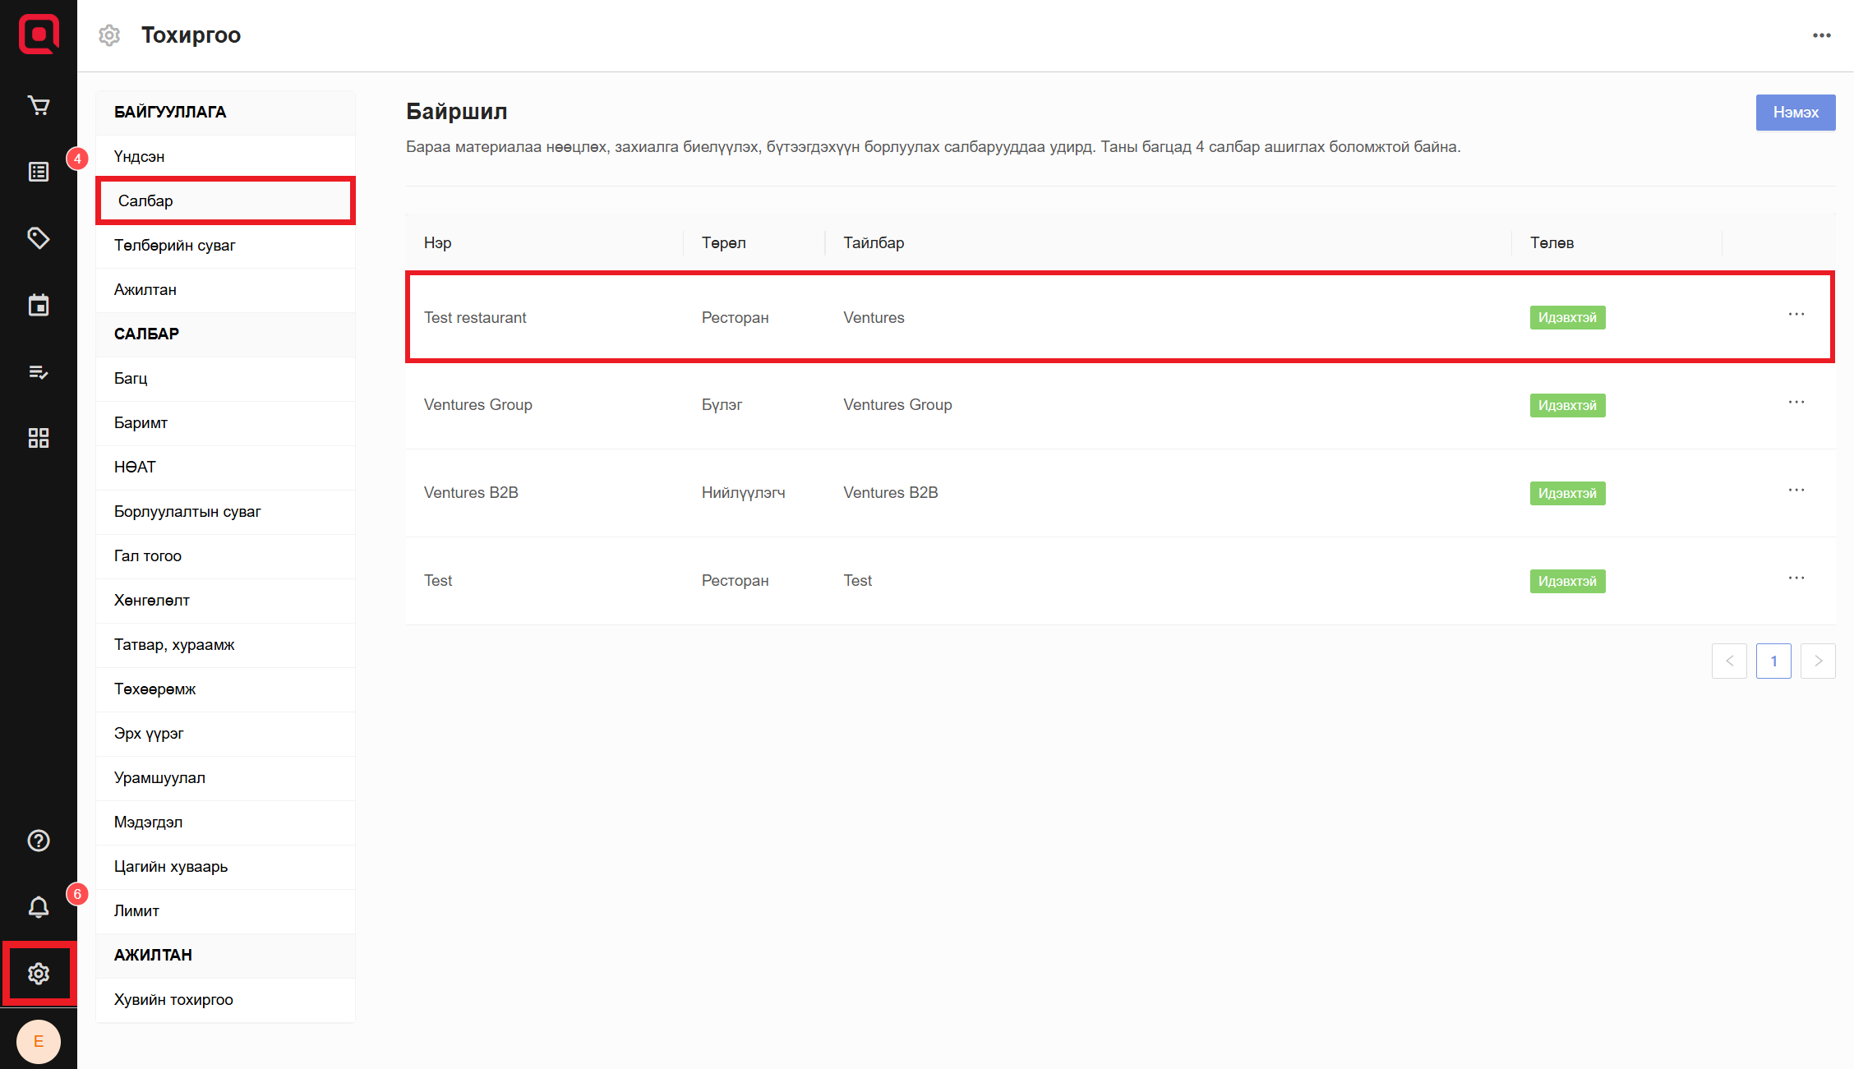Open more options for Ventures B2B row
The image size is (1854, 1069).
point(1796,491)
